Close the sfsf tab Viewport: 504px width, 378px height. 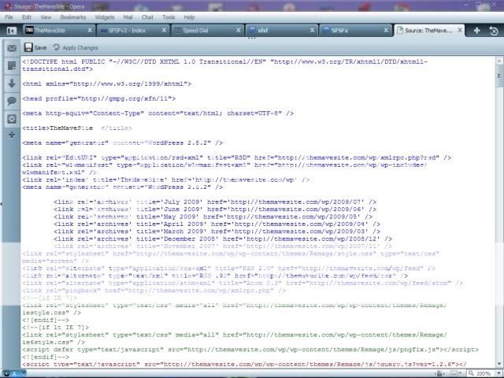(x=312, y=30)
